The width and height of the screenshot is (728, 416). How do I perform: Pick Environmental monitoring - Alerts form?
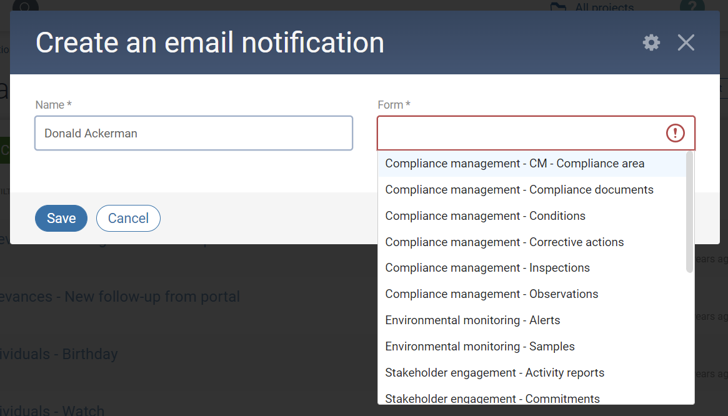click(x=532, y=320)
